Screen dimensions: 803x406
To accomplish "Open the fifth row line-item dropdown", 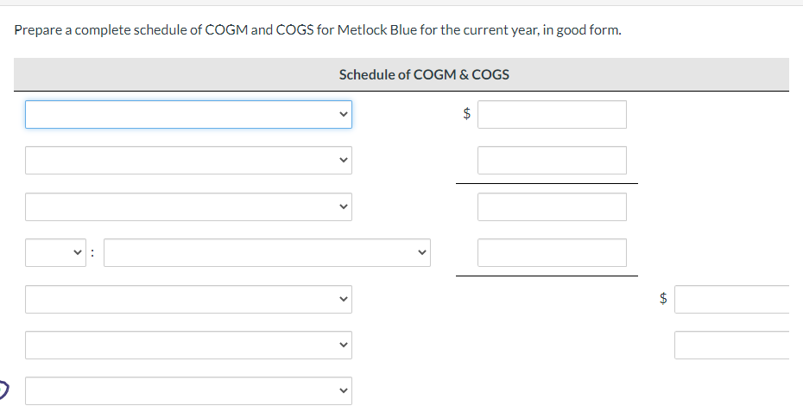I will coord(188,299).
